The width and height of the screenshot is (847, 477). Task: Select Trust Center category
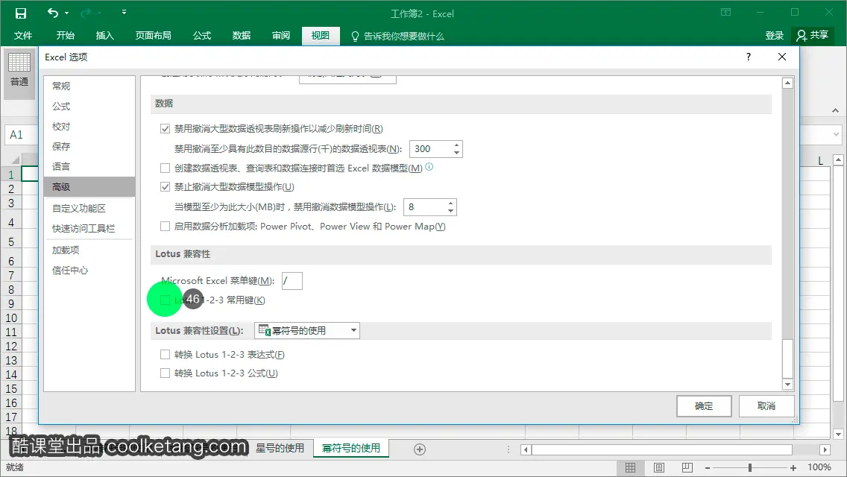click(89, 270)
